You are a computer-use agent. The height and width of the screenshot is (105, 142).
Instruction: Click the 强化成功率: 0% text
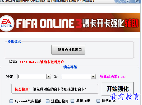pyautogui.click(x=112, y=77)
